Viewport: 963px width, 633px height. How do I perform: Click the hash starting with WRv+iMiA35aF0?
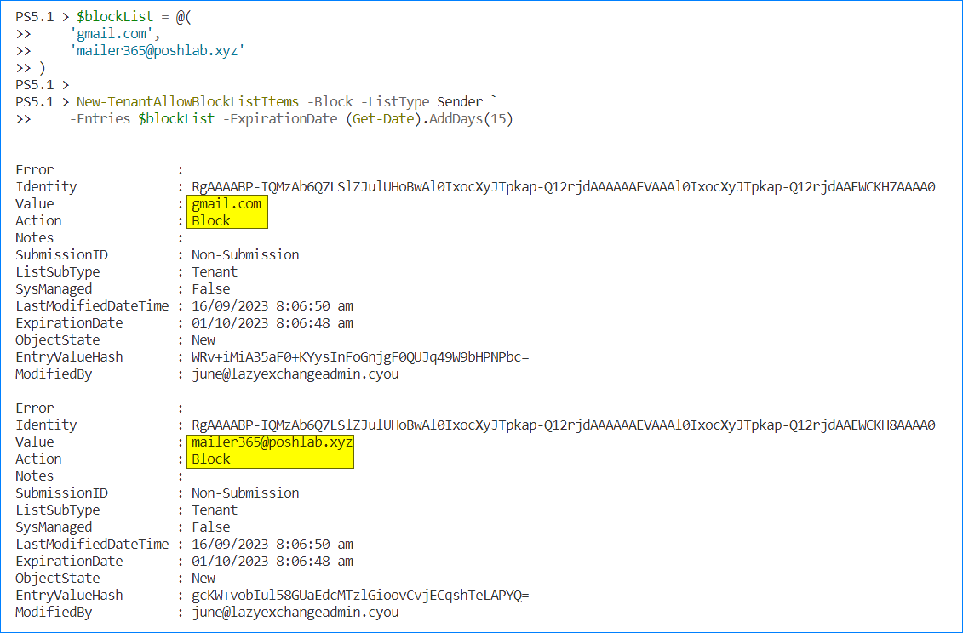(360, 356)
